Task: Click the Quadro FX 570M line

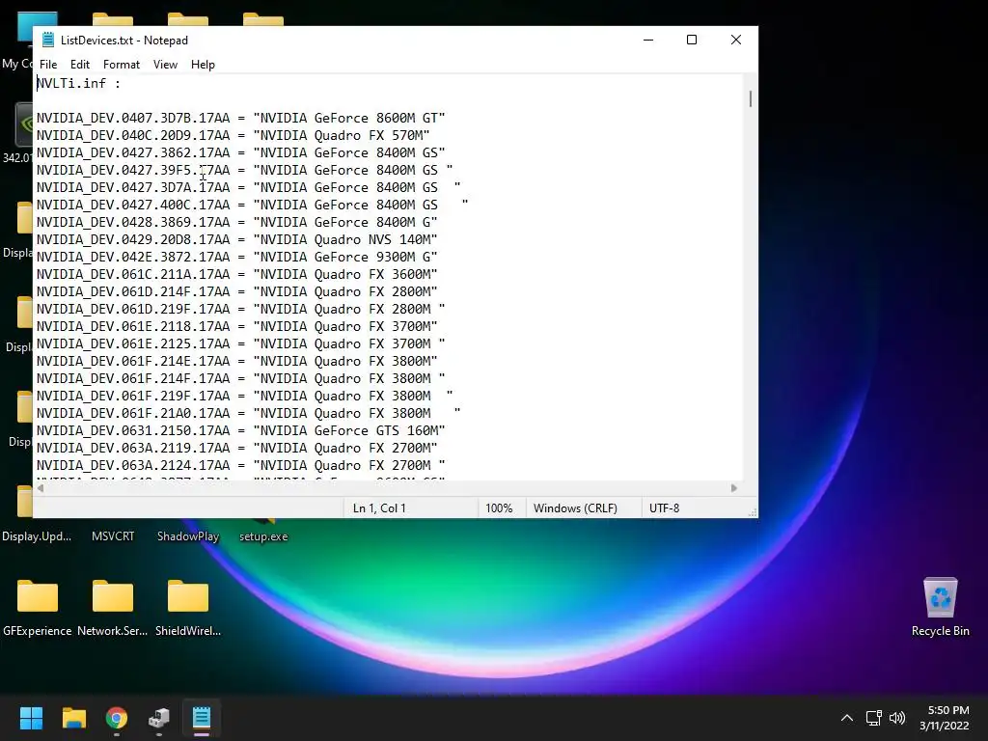Action: tap(233, 135)
